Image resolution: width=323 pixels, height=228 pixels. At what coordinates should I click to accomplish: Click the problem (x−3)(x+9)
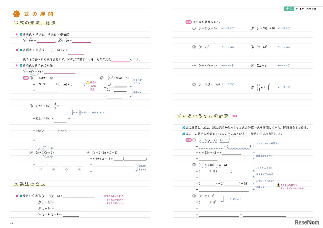click(266, 28)
